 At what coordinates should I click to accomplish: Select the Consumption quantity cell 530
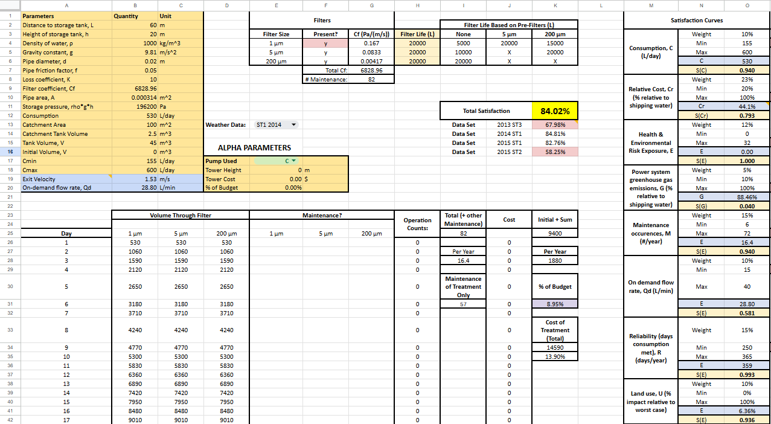[x=135, y=116]
